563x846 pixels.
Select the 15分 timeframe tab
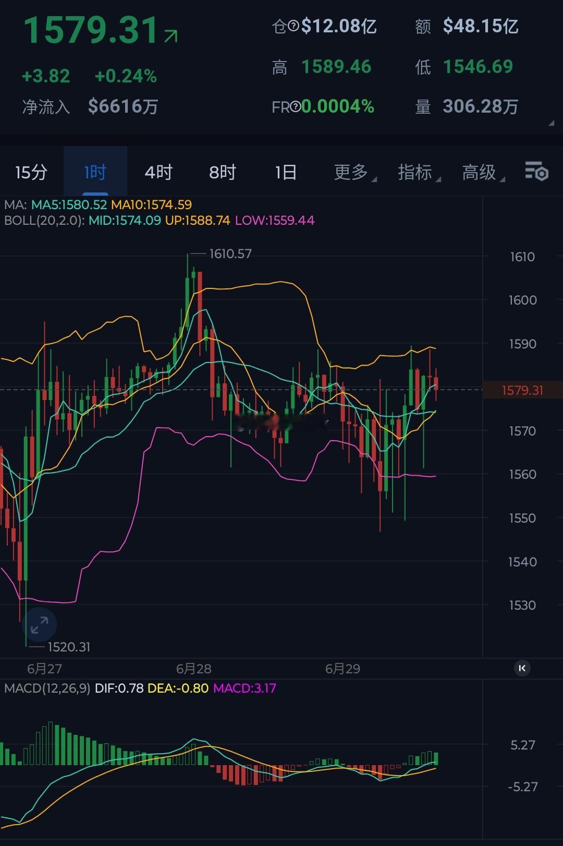tap(31, 172)
